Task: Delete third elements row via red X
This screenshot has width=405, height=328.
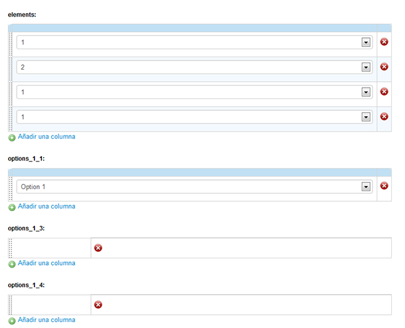Action: [384, 92]
